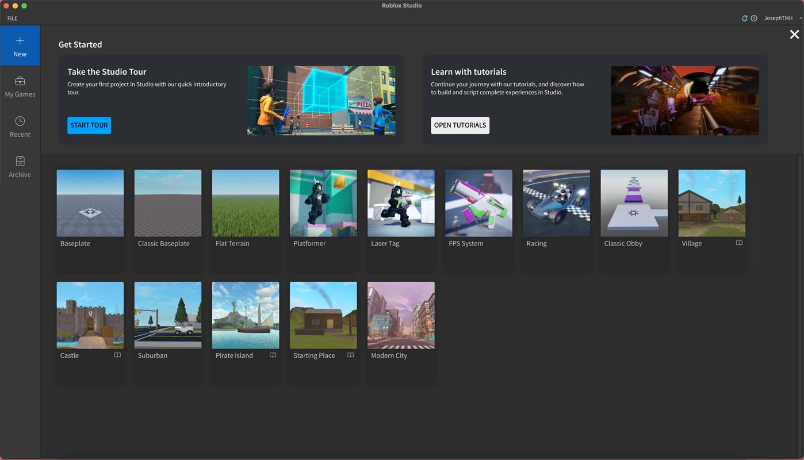Click the yellow macOS minimize window button
The width and height of the screenshot is (804, 460).
pos(15,6)
